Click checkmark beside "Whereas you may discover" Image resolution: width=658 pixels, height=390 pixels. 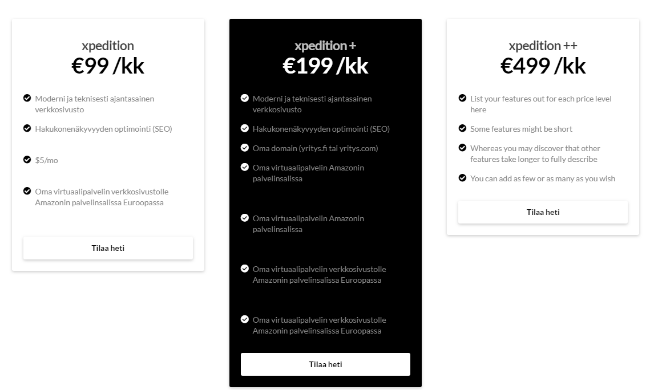462,148
